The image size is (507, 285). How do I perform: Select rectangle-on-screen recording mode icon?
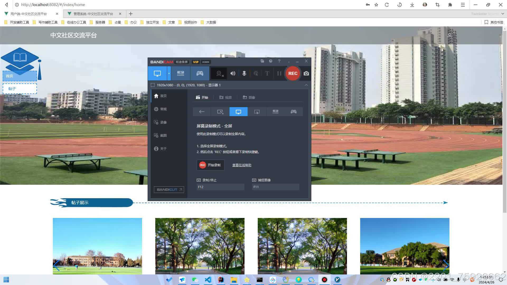[x=220, y=112]
